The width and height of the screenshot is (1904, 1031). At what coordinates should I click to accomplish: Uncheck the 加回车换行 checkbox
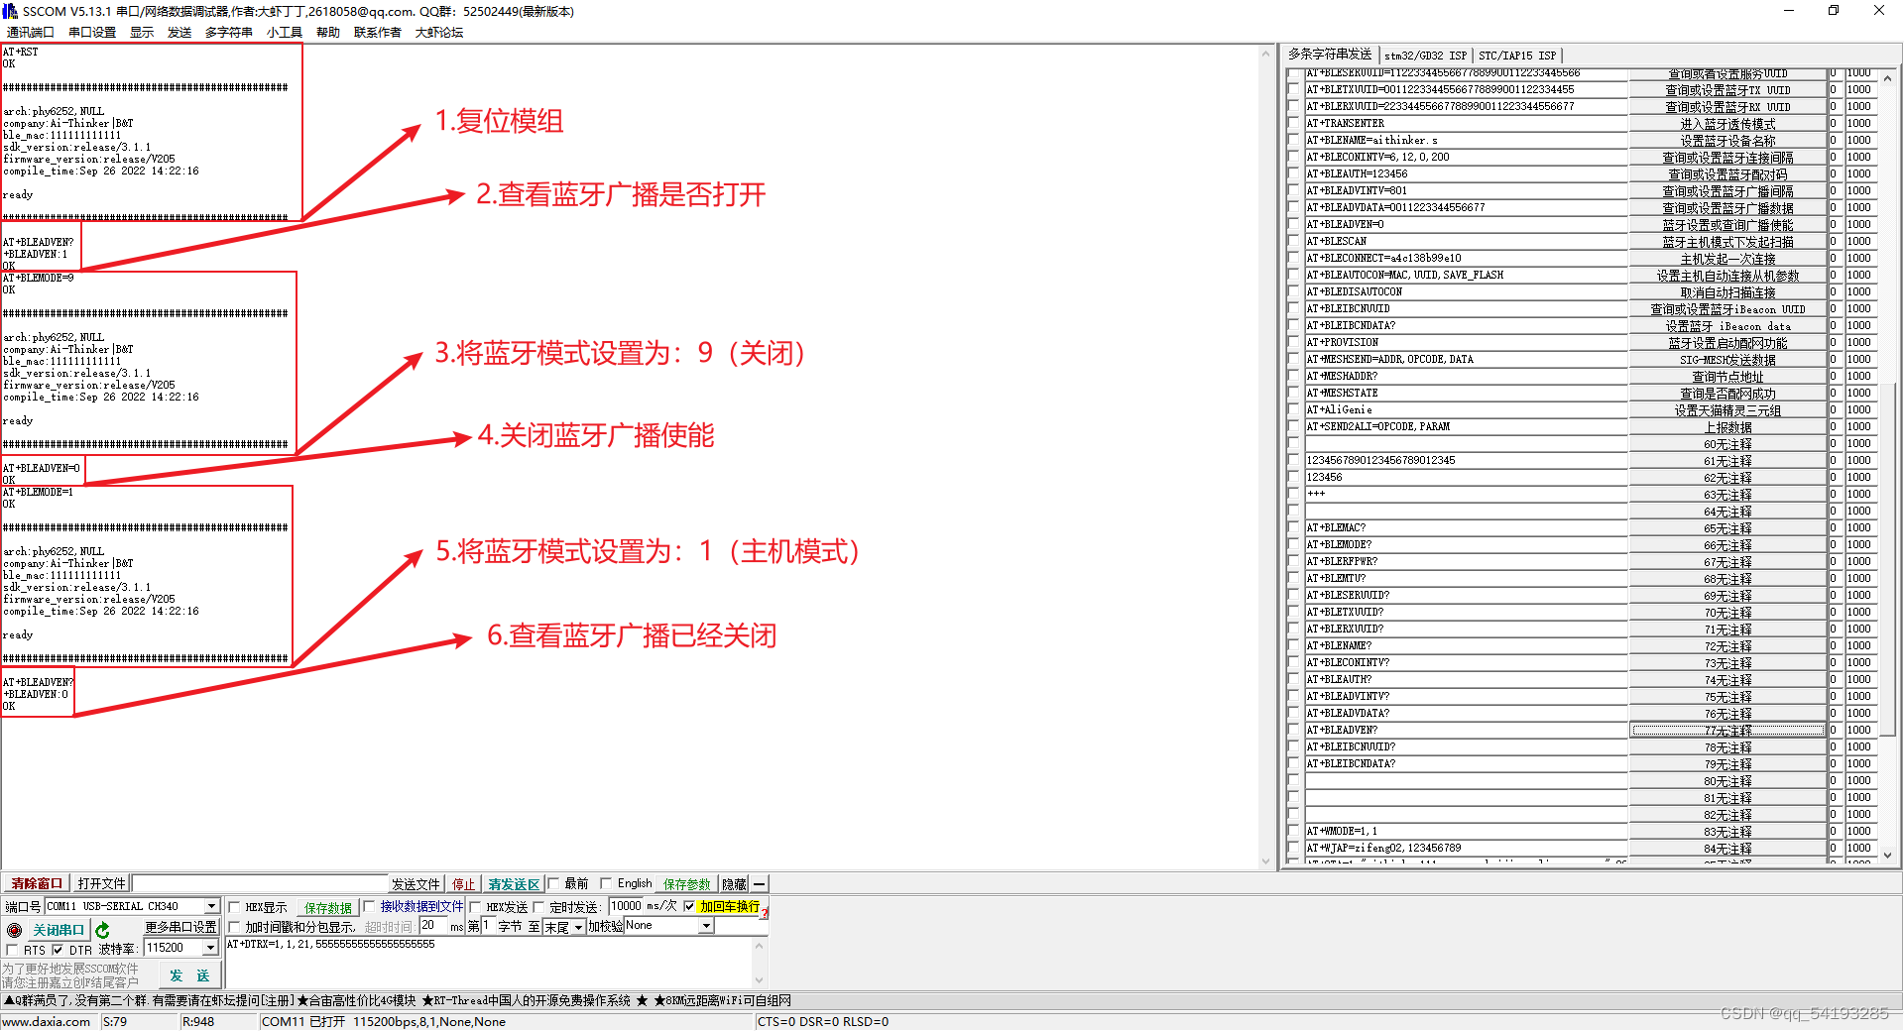coord(689,906)
